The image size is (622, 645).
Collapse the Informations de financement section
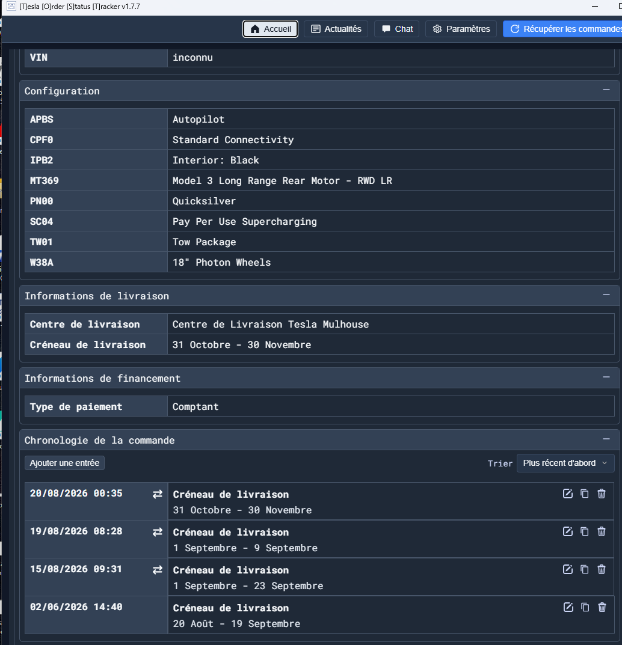pos(606,377)
